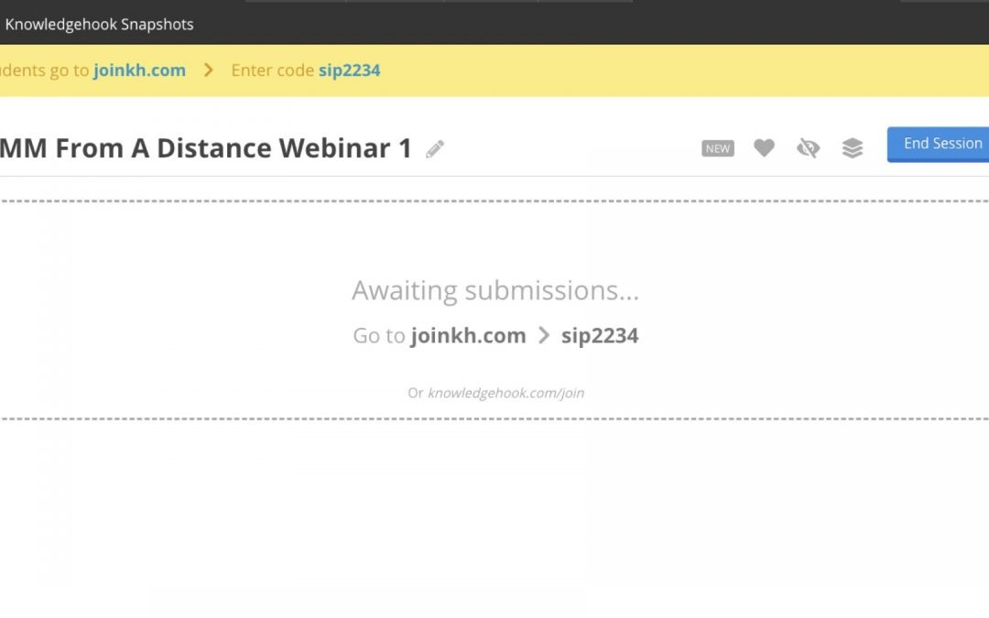Image resolution: width=989 pixels, height=618 pixels.
Task: Click the 'Go to' text in center
Action: [378, 336]
